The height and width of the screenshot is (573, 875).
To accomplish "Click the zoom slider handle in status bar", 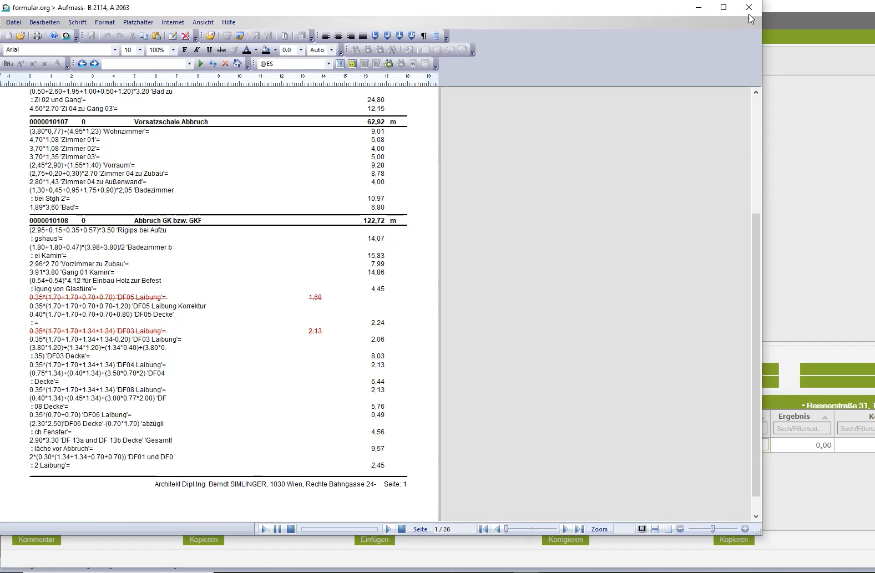I will point(712,529).
